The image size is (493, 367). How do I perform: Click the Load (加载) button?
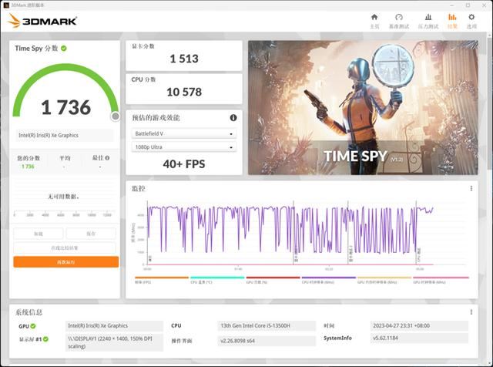click(38, 234)
